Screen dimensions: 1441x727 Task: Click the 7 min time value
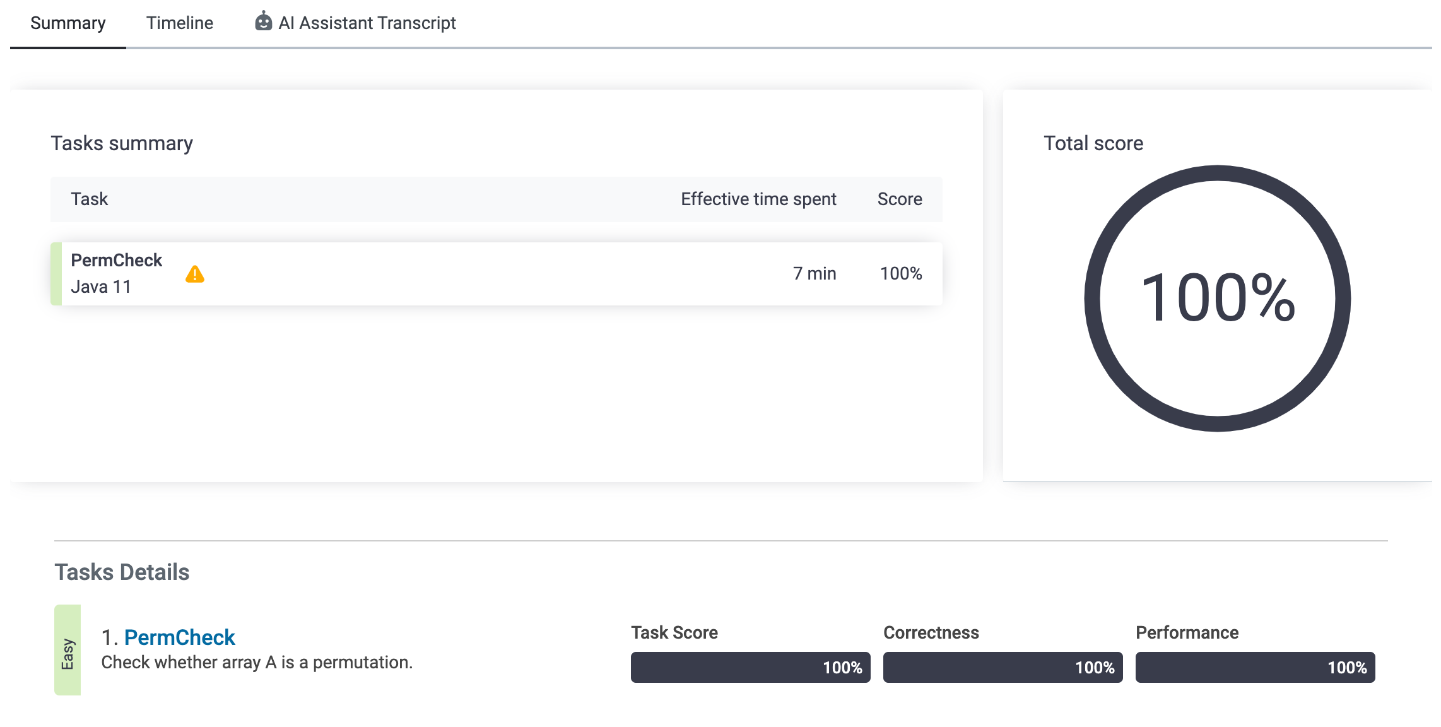814,274
